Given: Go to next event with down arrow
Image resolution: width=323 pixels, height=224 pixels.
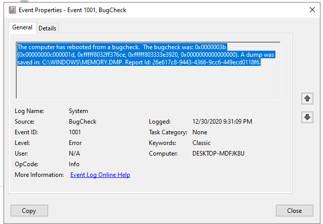Looking at the screenshot, I should (307, 118).
